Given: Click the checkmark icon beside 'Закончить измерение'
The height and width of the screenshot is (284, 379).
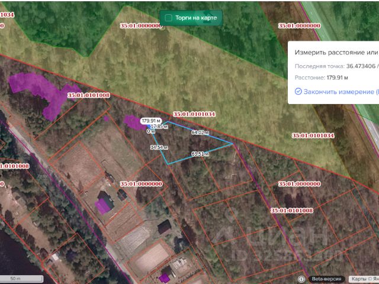Looking at the screenshot, I should click(x=298, y=92).
